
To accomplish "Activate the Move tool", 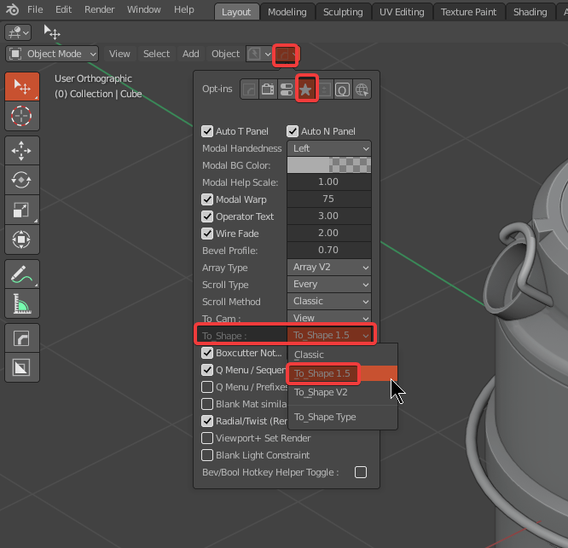I will (21, 152).
